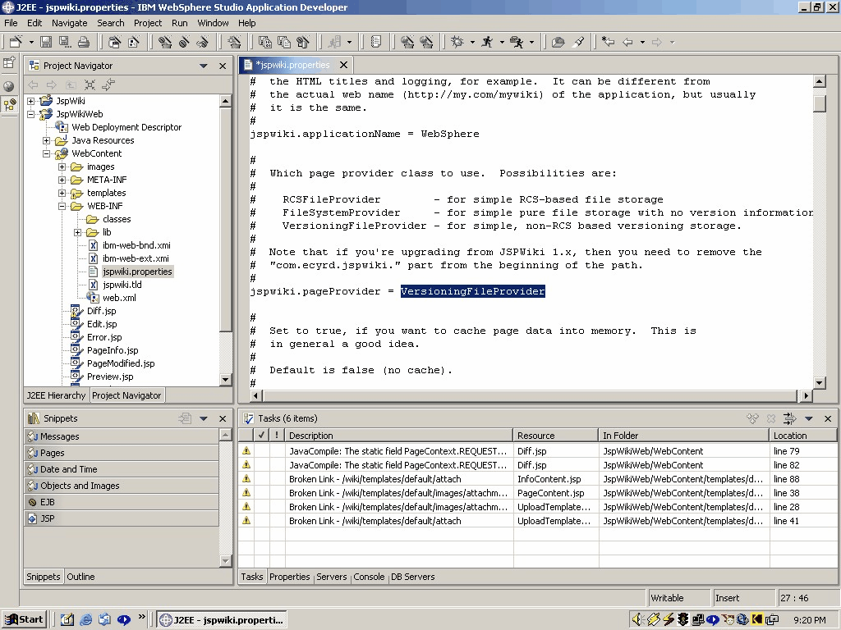
Task: Click the Print icon in toolbar
Action: [84, 42]
